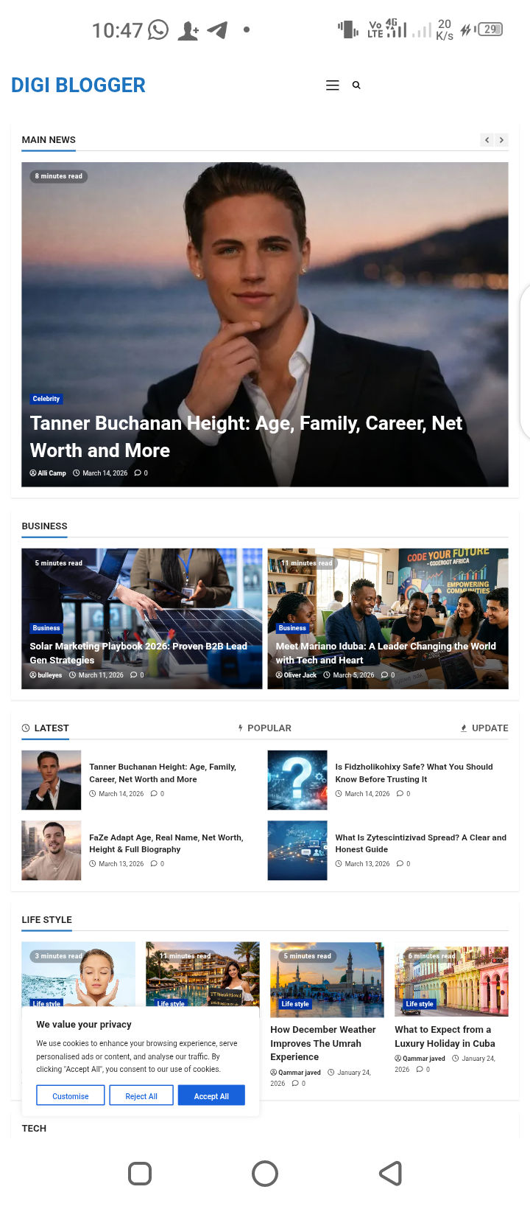Open Luxury Holiday in Cuba article

pos(445,1036)
